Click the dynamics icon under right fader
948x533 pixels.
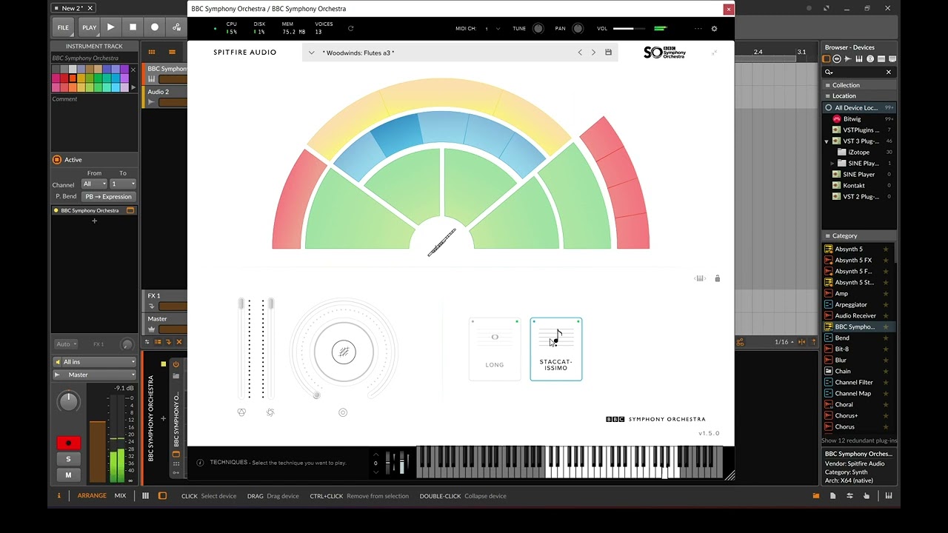270,412
